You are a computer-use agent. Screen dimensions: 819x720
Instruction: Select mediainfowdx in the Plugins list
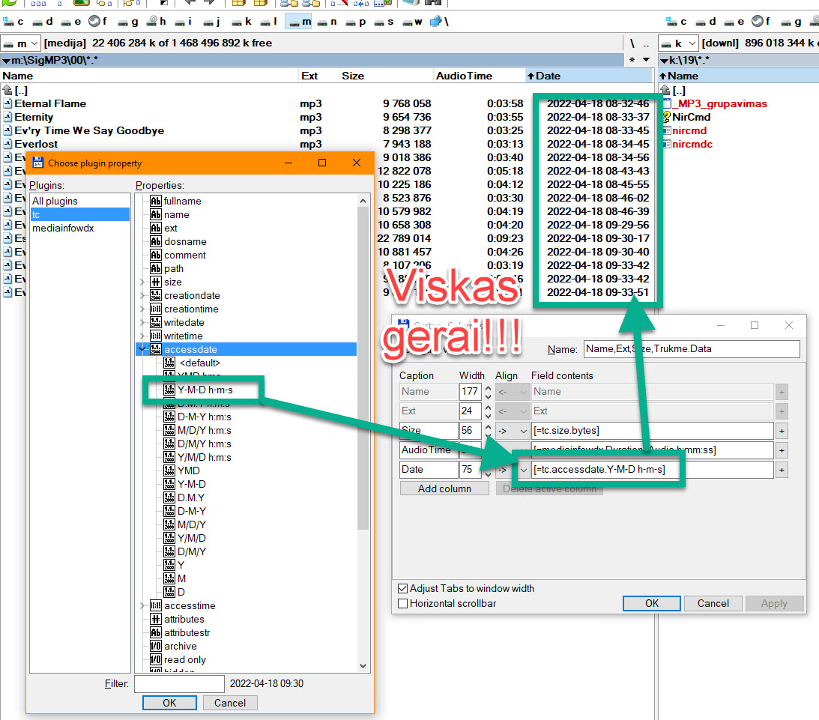63,229
